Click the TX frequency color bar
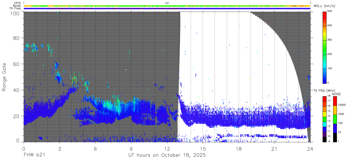Viewport: 349px width, 161px height. click(325, 119)
